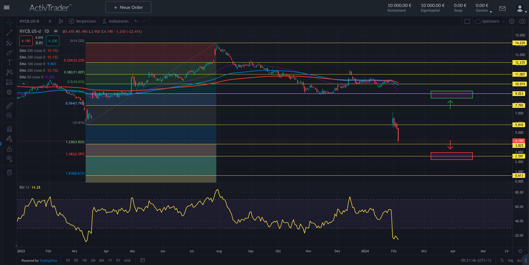529x265 pixels.
Task: Switch time range to 6M
Action: 102,260
